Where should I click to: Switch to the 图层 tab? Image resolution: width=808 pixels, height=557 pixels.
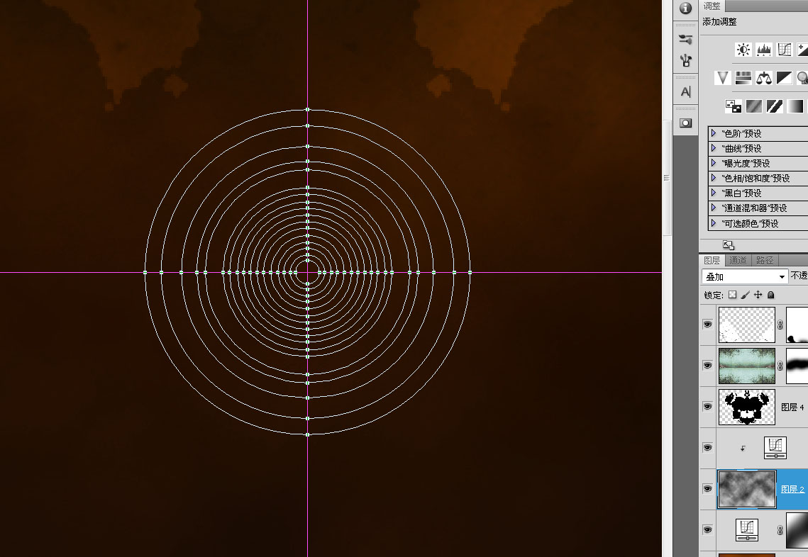pos(712,261)
